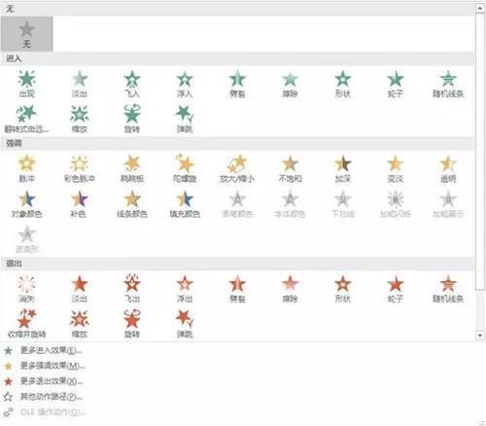
Task: Open 更多强调效果(M) menu entry
Action: tap(44, 366)
